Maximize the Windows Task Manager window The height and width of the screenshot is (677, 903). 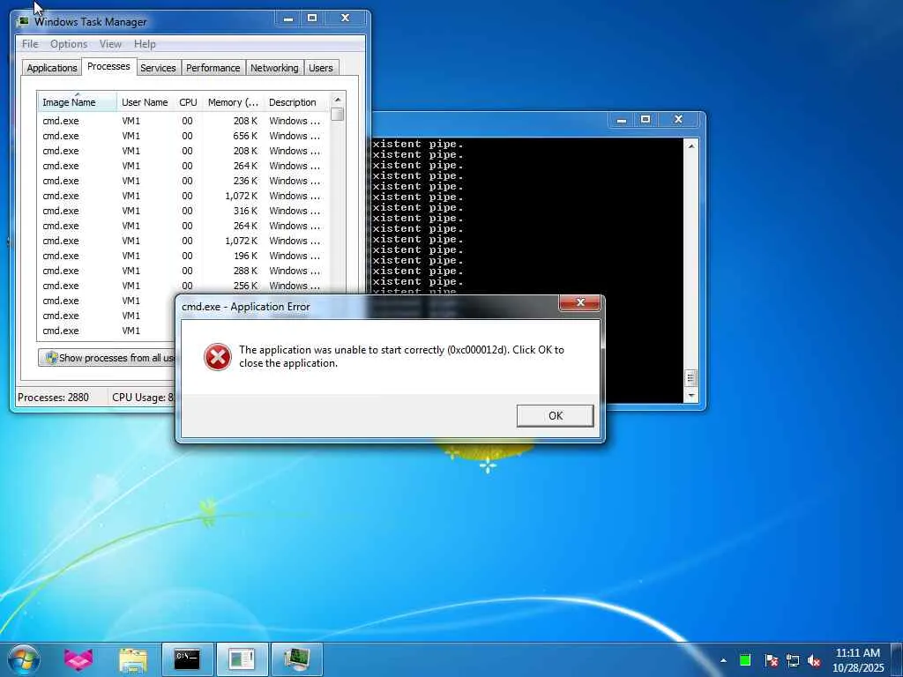(x=312, y=19)
